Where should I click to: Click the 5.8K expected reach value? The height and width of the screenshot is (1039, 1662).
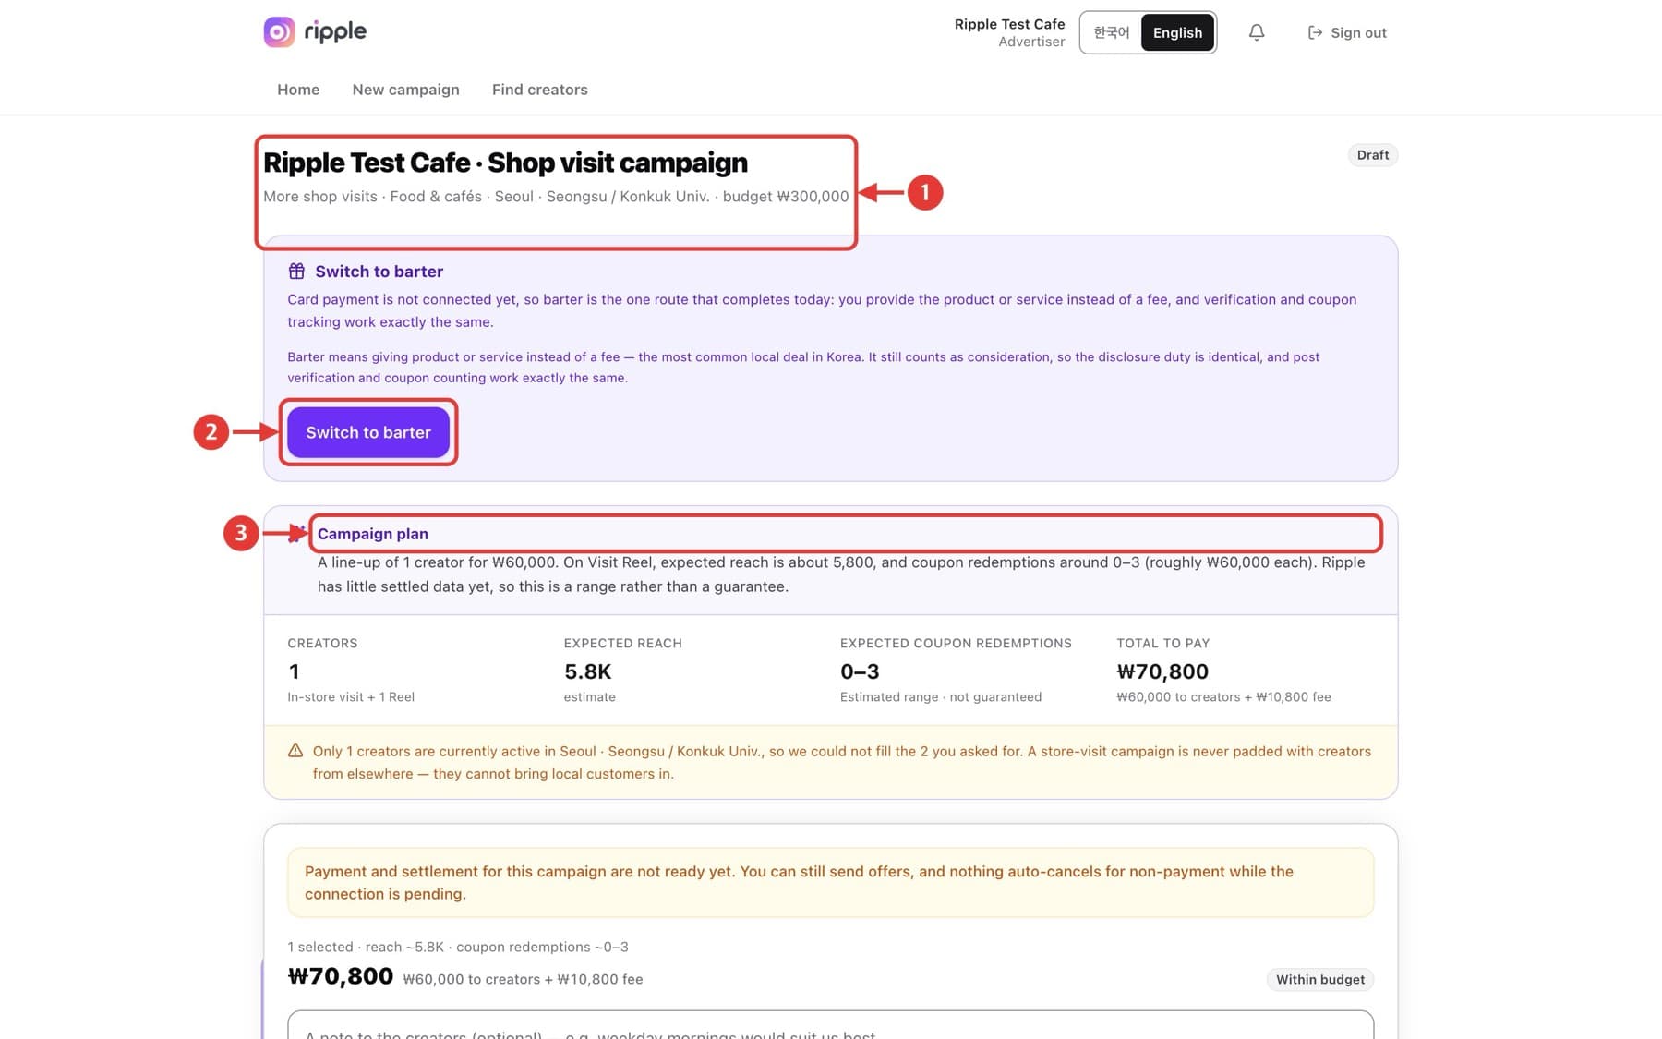click(x=587, y=671)
